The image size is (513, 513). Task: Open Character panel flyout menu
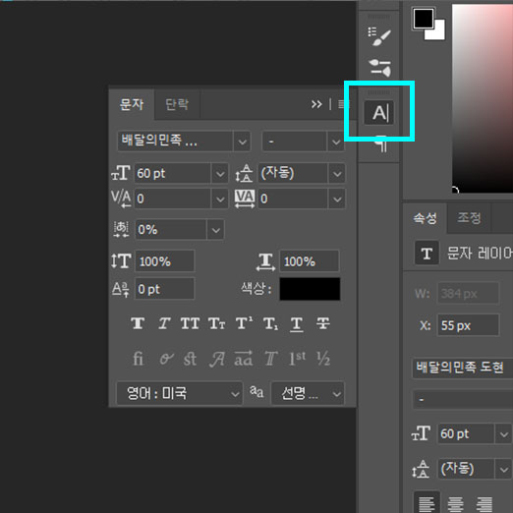(342, 104)
